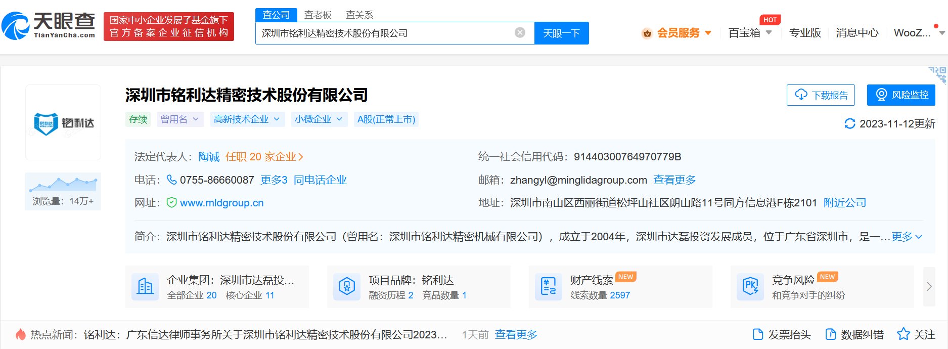Open 融资历程 2 link
Screen dimensions: 948x349
pos(391,295)
